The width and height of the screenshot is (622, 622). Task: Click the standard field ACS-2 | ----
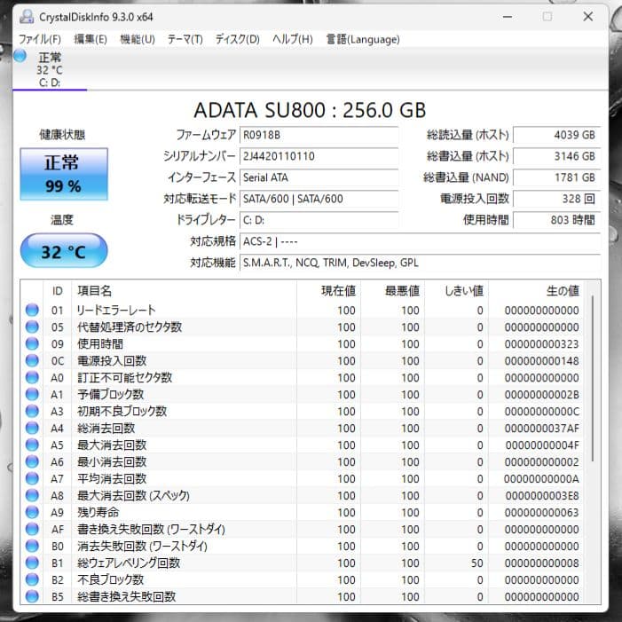[x=420, y=241]
